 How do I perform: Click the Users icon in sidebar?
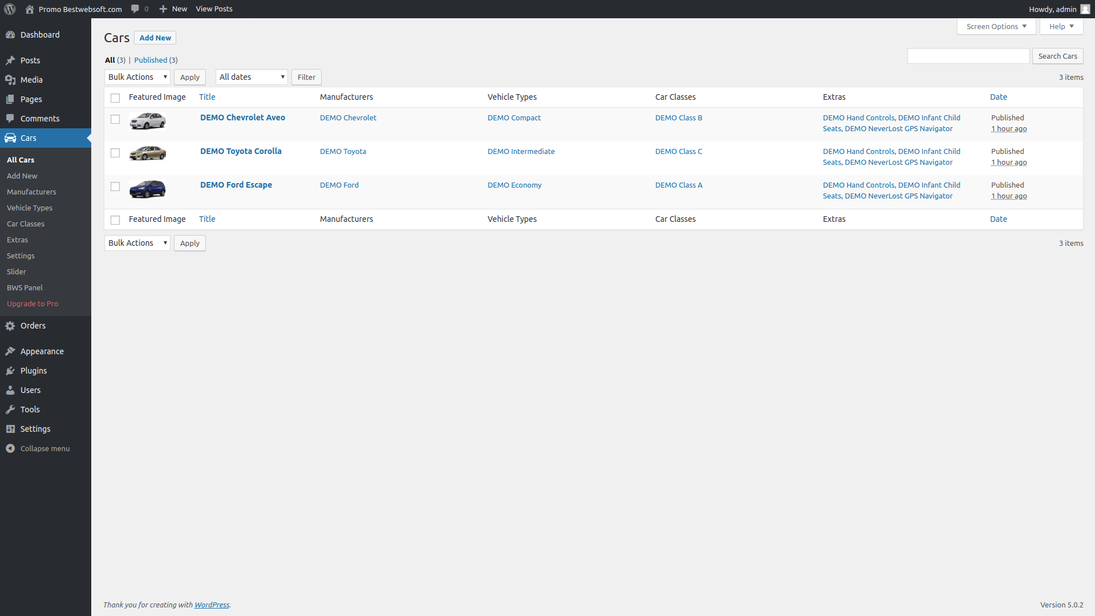(x=10, y=390)
